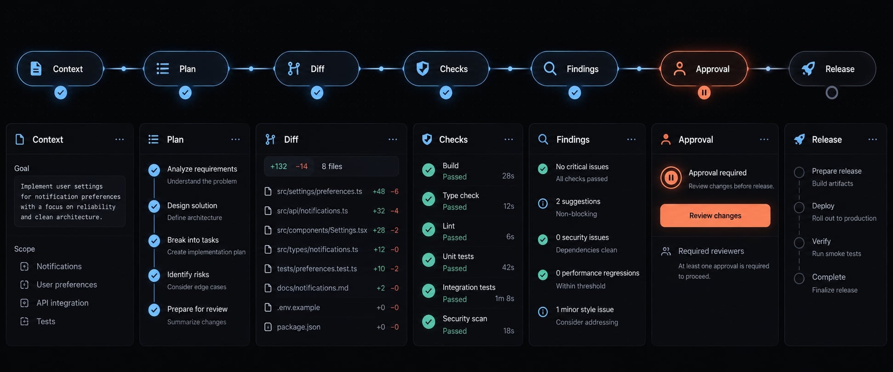Click the checkmark badge under Findings stage
Image resolution: width=893 pixels, height=372 pixels.
pyautogui.click(x=574, y=92)
